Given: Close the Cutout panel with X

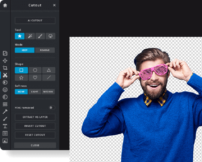Looking at the screenshot, I should 54,5.
